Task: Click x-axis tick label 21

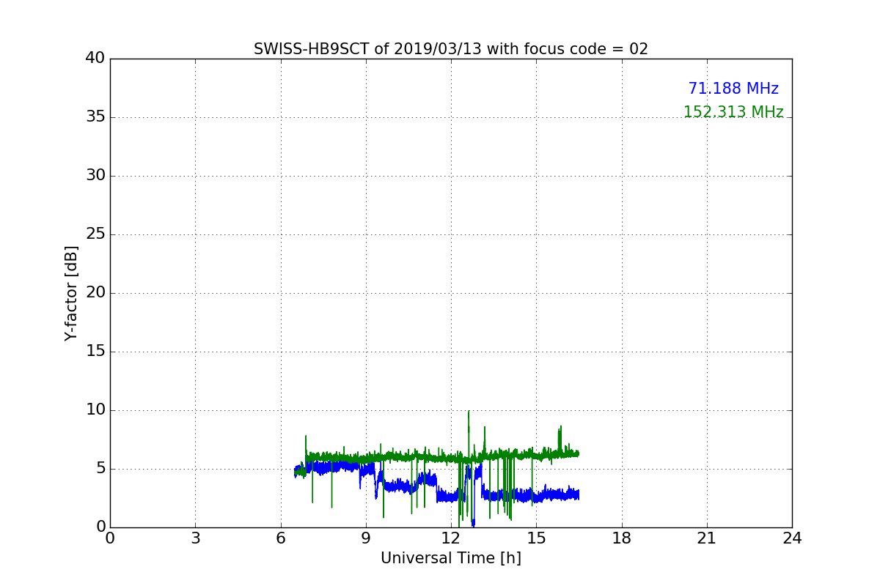Action: [707, 538]
